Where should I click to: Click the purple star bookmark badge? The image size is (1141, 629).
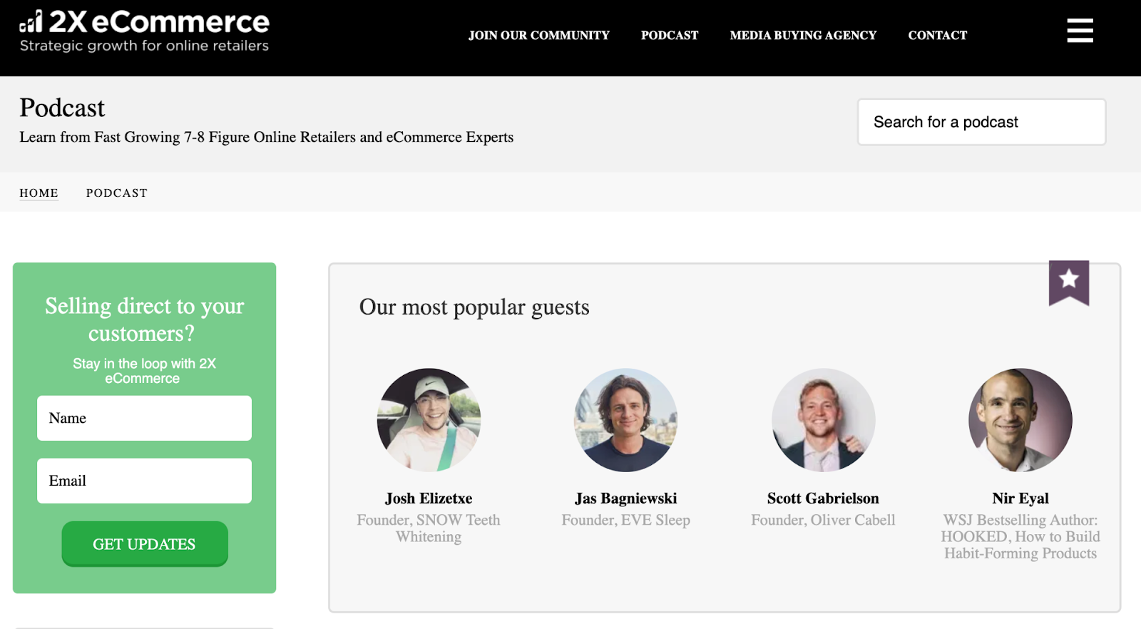coord(1068,283)
